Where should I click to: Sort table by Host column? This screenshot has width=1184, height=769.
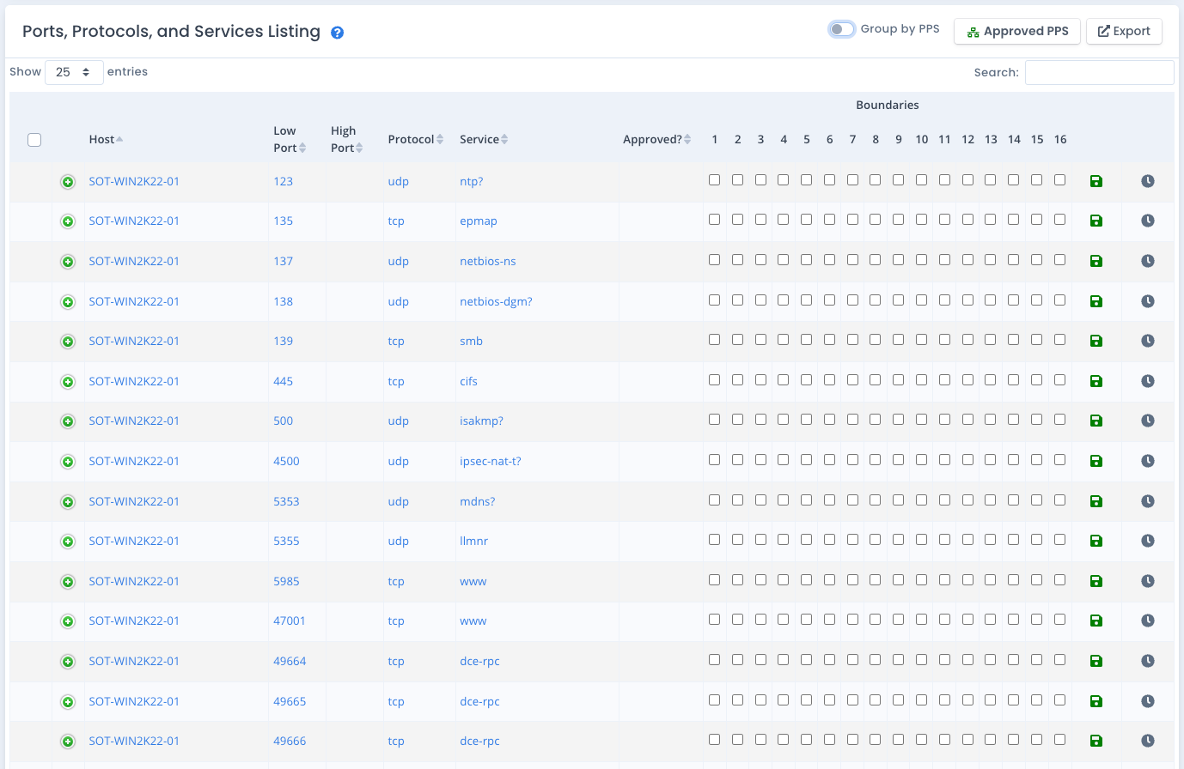pos(106,139)
